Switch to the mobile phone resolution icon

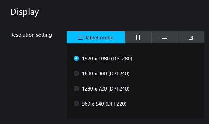[x=138, y=38]
